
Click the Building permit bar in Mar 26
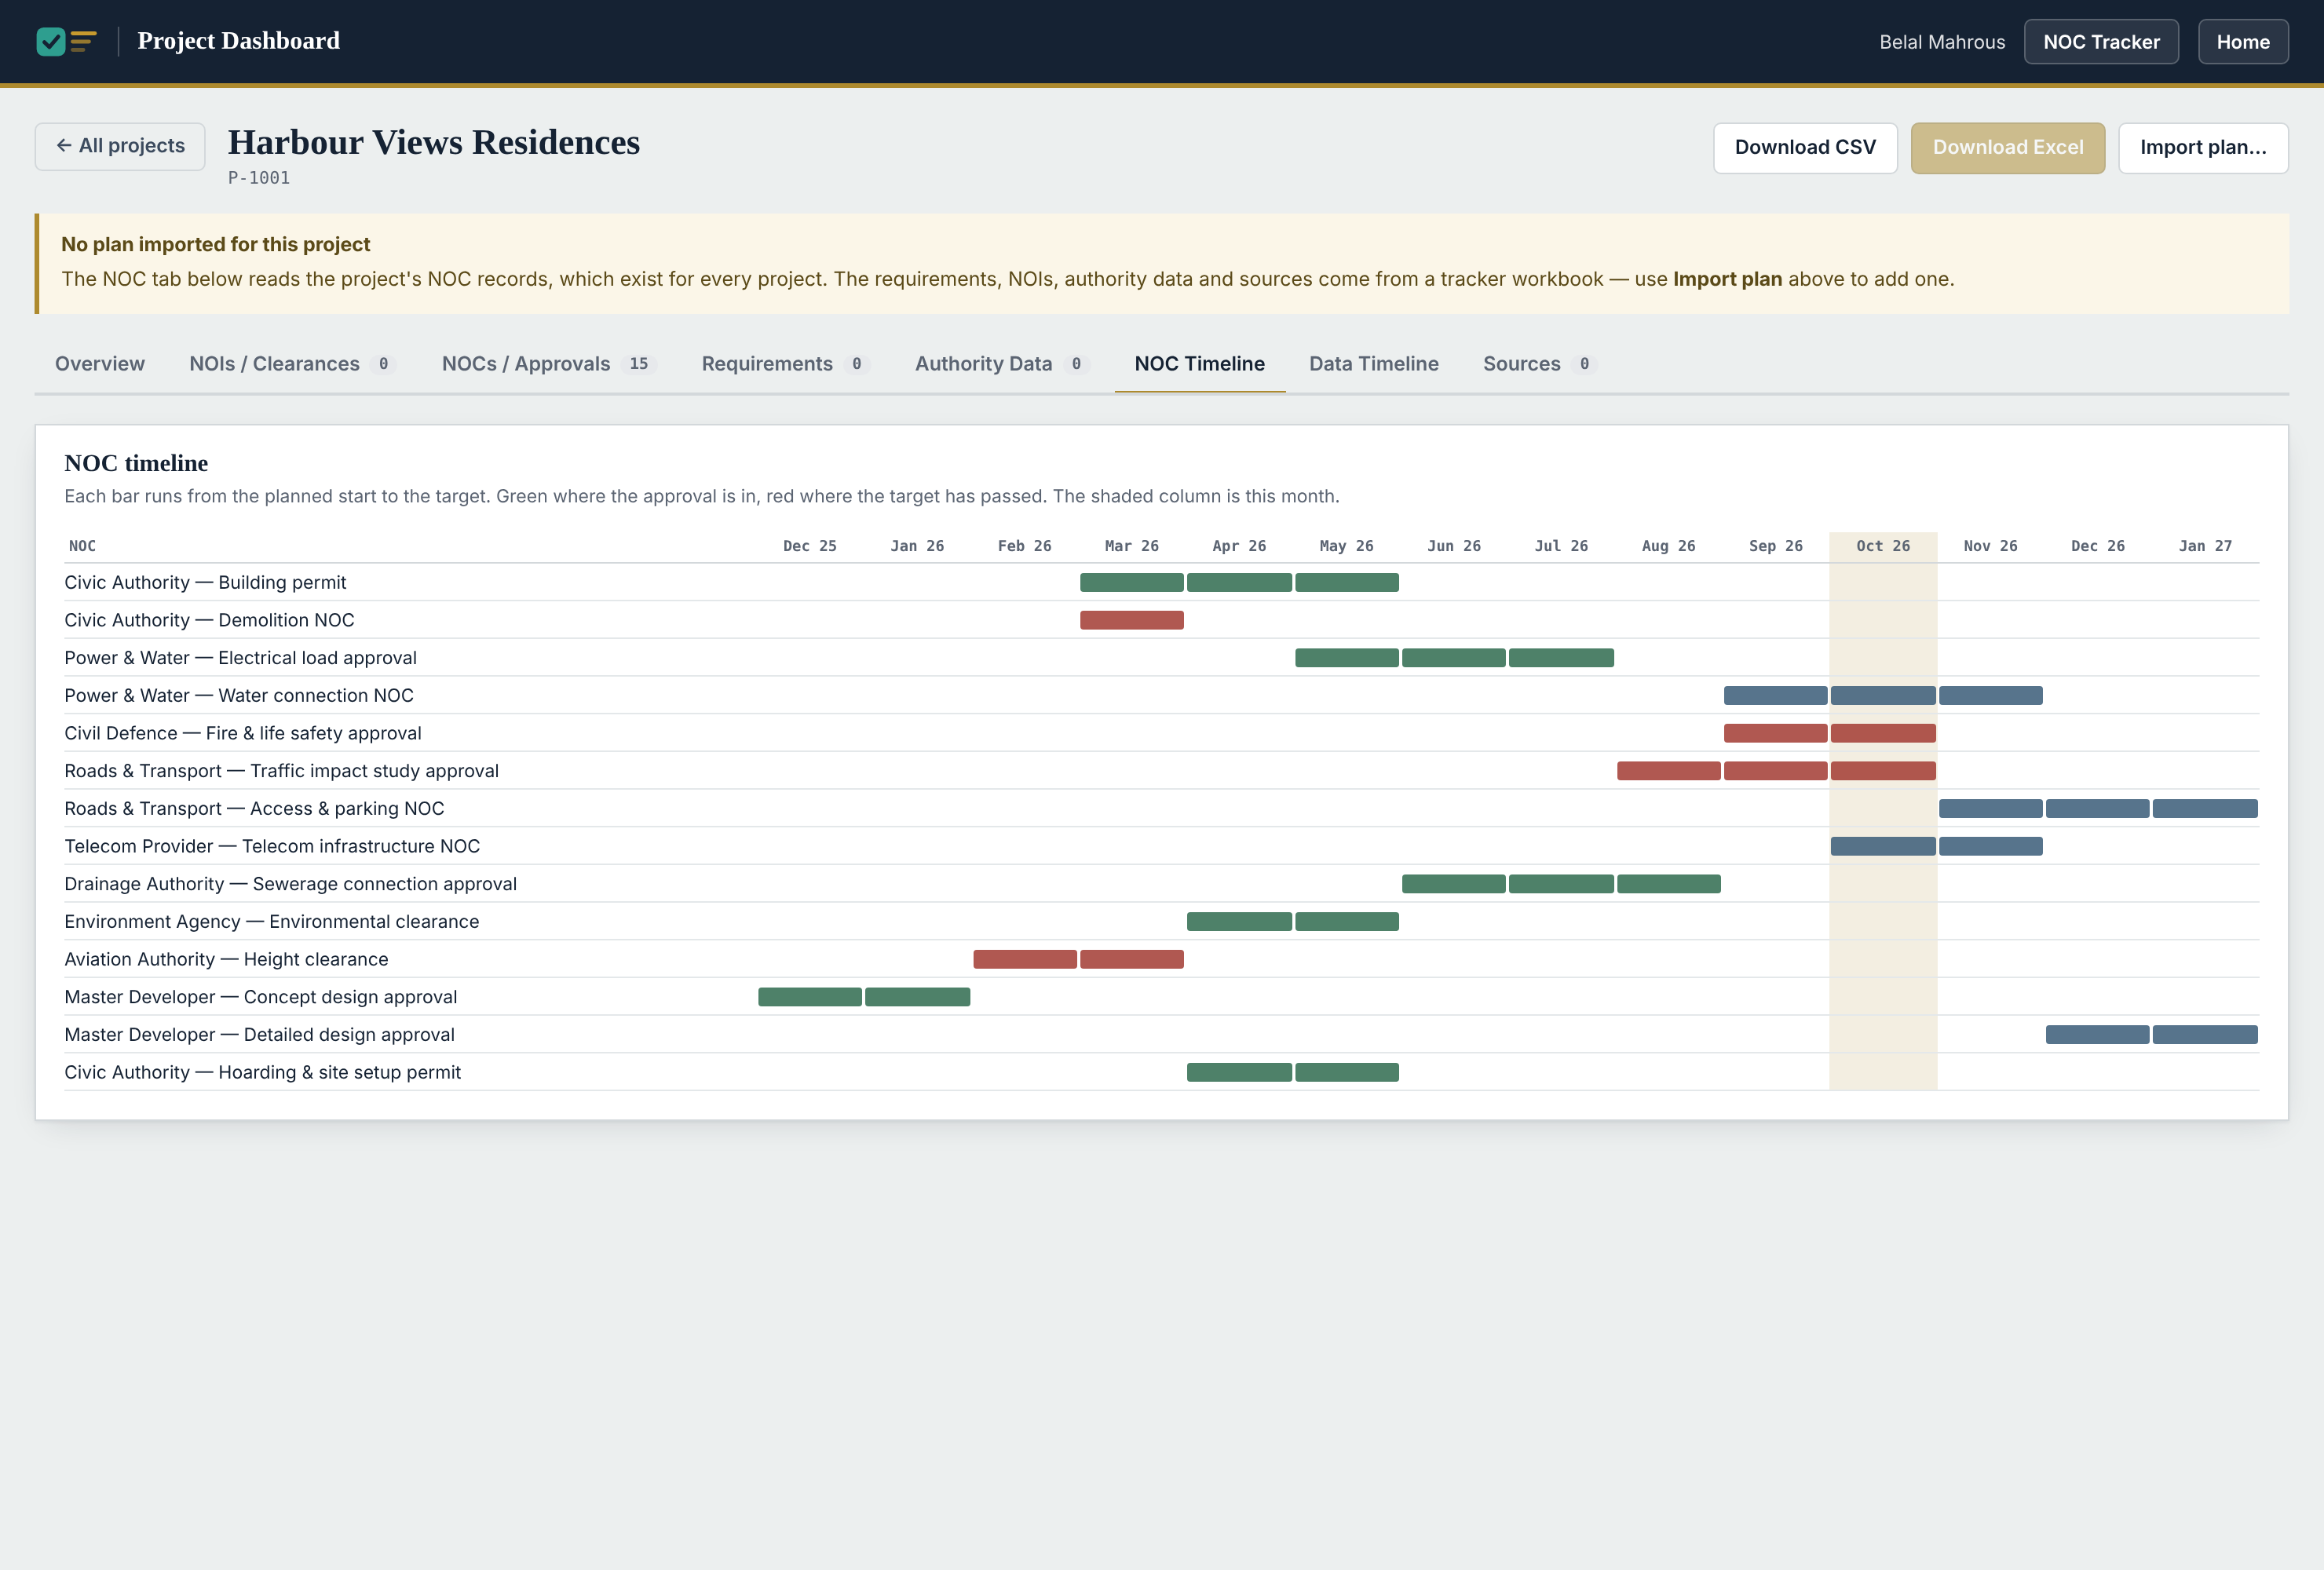click(x=1131, y=582)
